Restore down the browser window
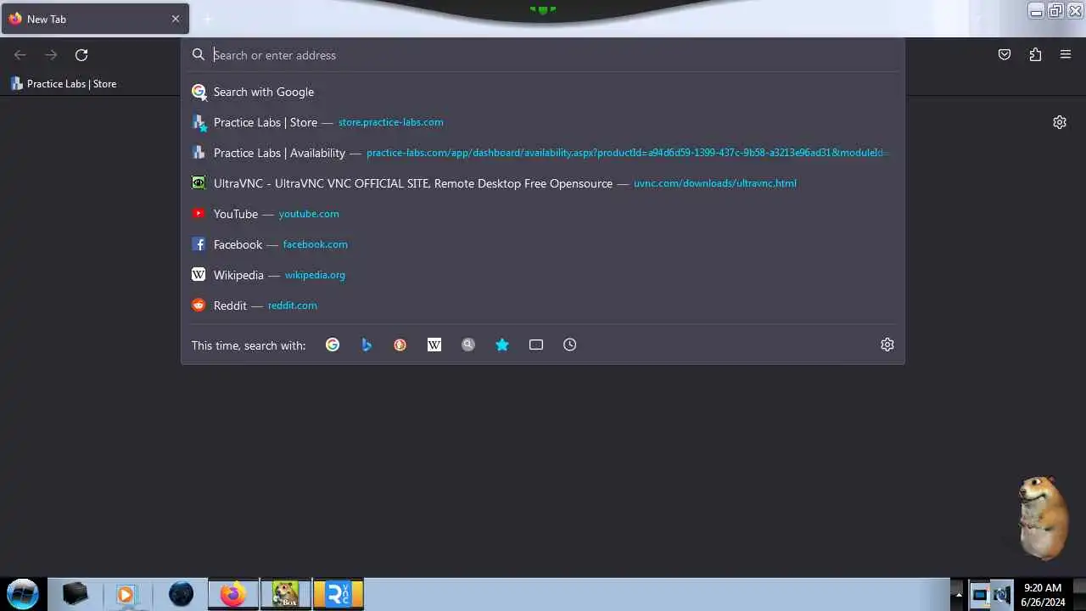Screen dimensions: 1086x611 pos(1055,10)
